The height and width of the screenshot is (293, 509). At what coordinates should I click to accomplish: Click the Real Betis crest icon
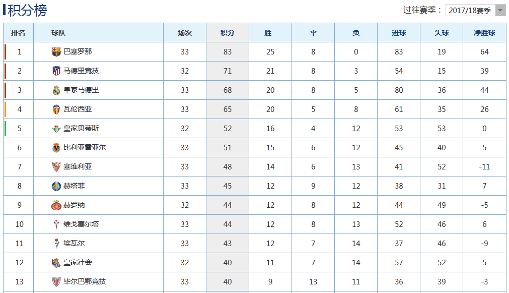coord(56,128)
